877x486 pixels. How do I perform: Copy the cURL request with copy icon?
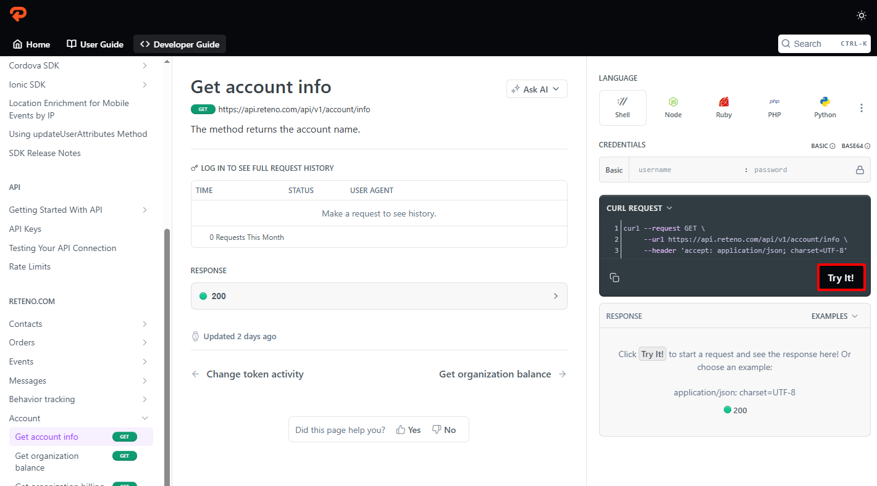(x=615, y=278)
